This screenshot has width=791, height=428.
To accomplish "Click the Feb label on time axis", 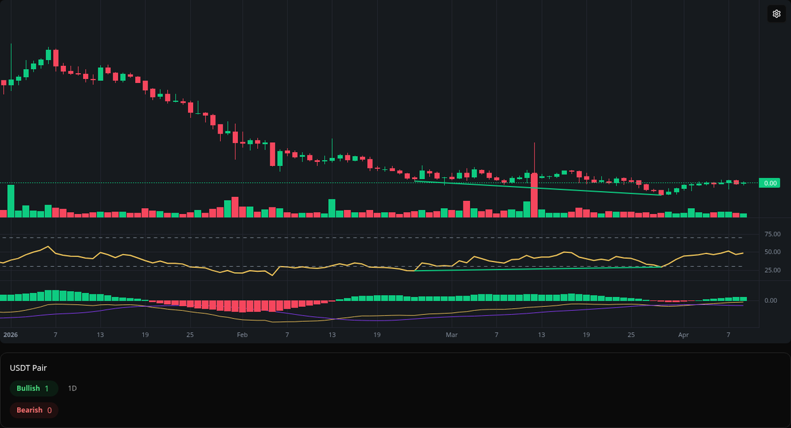I will point(242,335).
